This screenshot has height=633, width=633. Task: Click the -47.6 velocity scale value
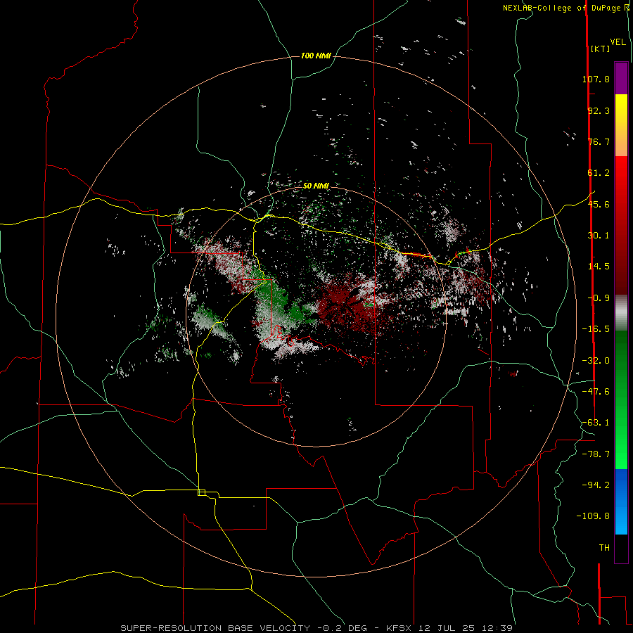click(596, 392)
